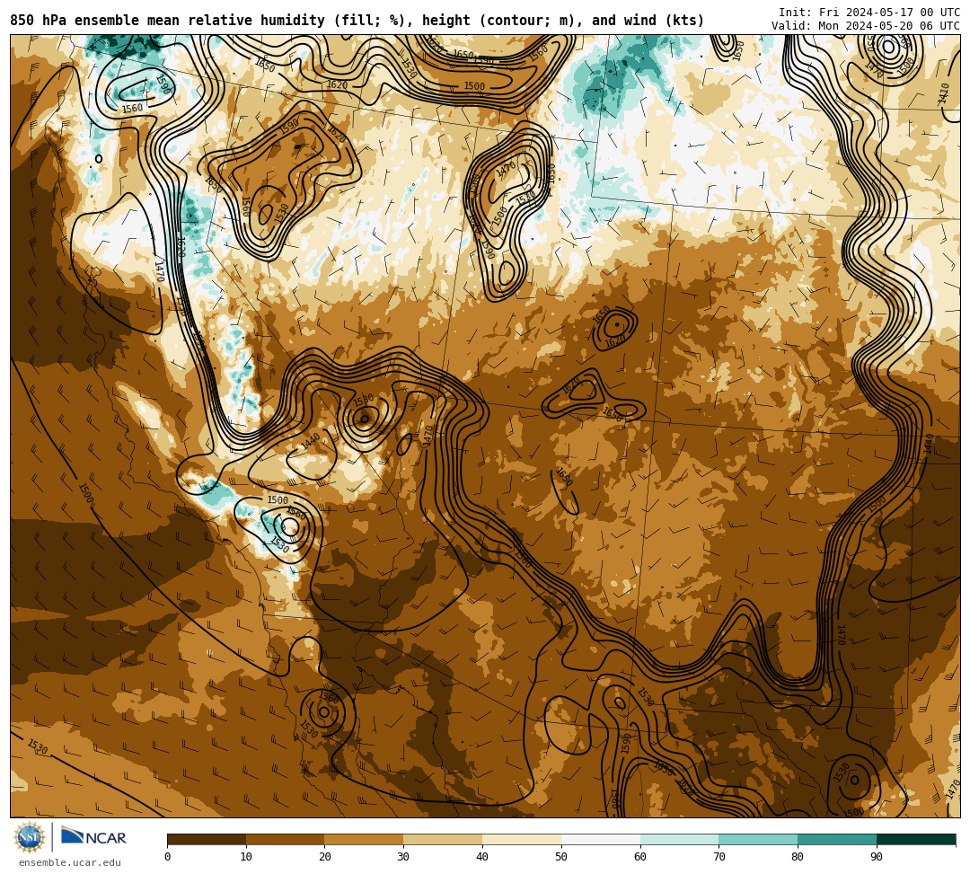Pick the 40–50% cream colorbar segment
The width and height of the screenshot is (970, 874).
point(522,839)
